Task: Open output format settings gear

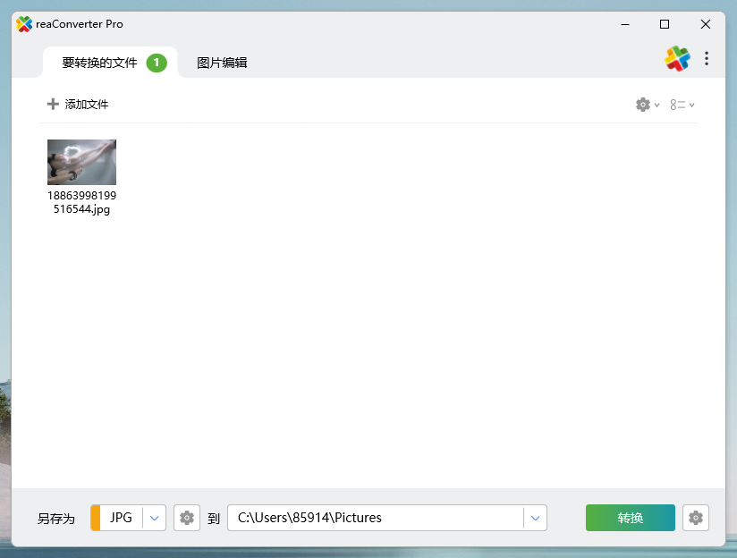Action: point(187,518)
